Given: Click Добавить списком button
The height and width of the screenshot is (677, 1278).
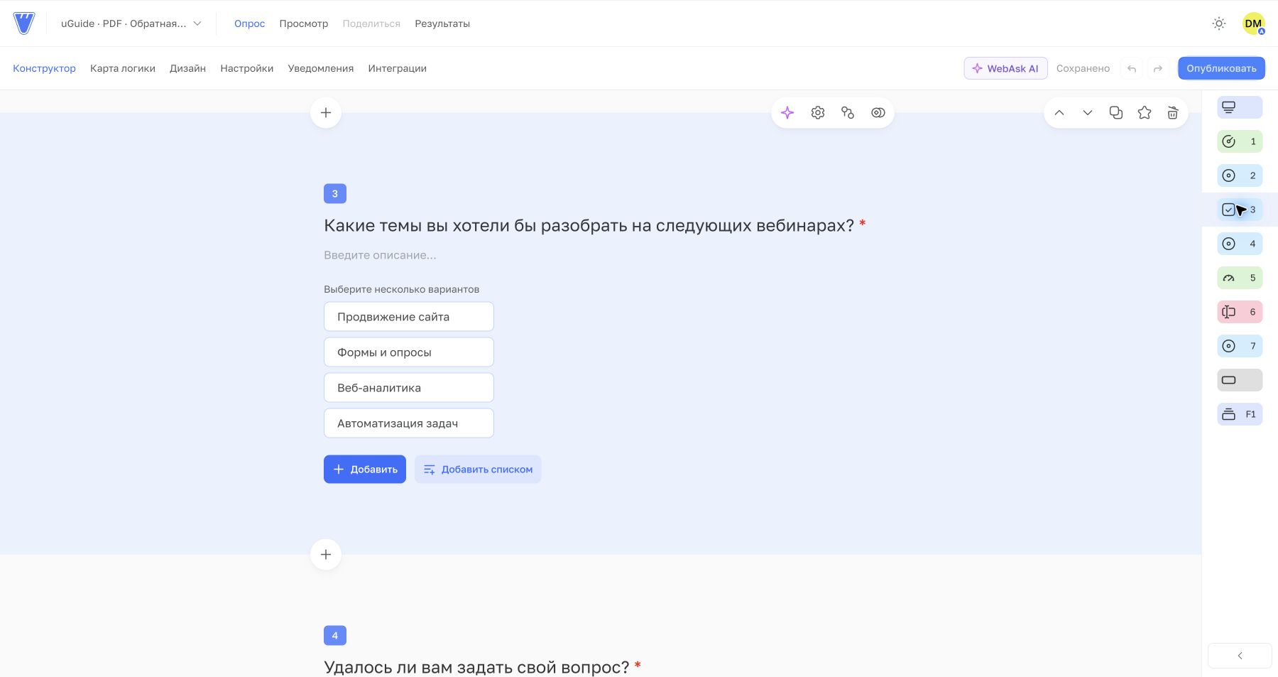Looking at the screenshot, I should [478, 470].
